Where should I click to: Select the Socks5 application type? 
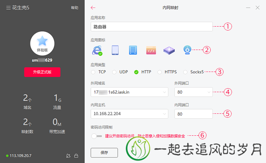click(x=185, y=72)
